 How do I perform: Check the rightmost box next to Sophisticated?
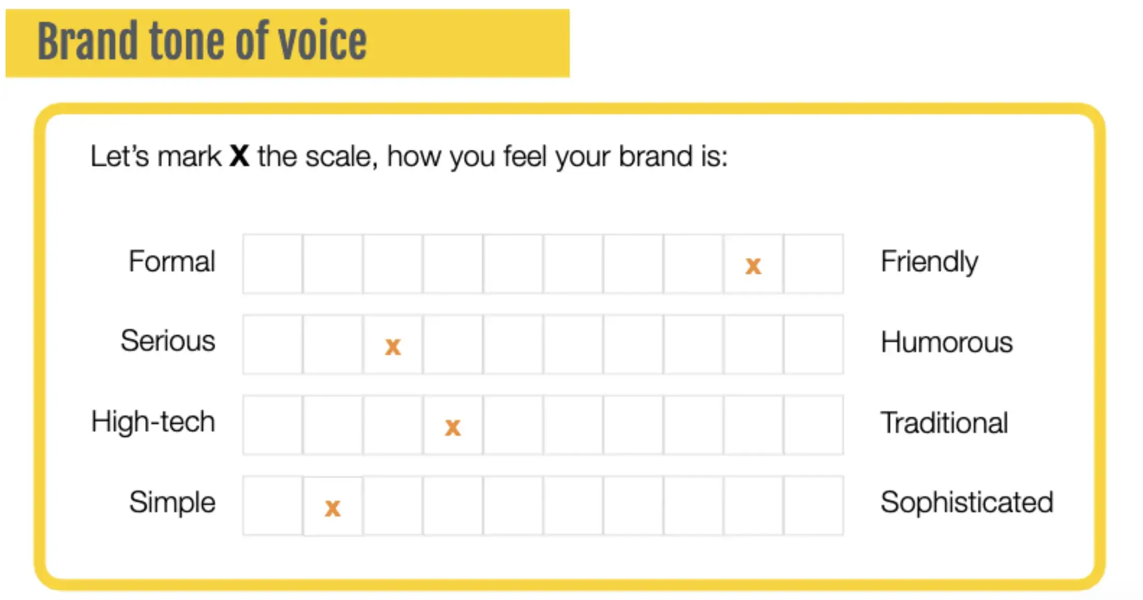[813, 505]
